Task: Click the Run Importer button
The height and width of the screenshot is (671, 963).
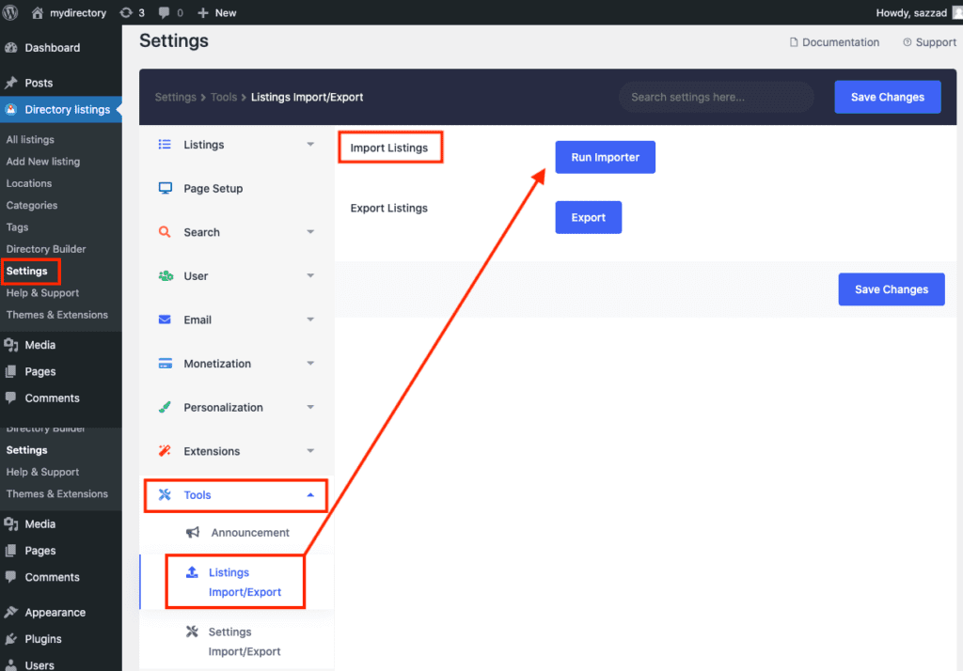Action: [x=605, y=157]
